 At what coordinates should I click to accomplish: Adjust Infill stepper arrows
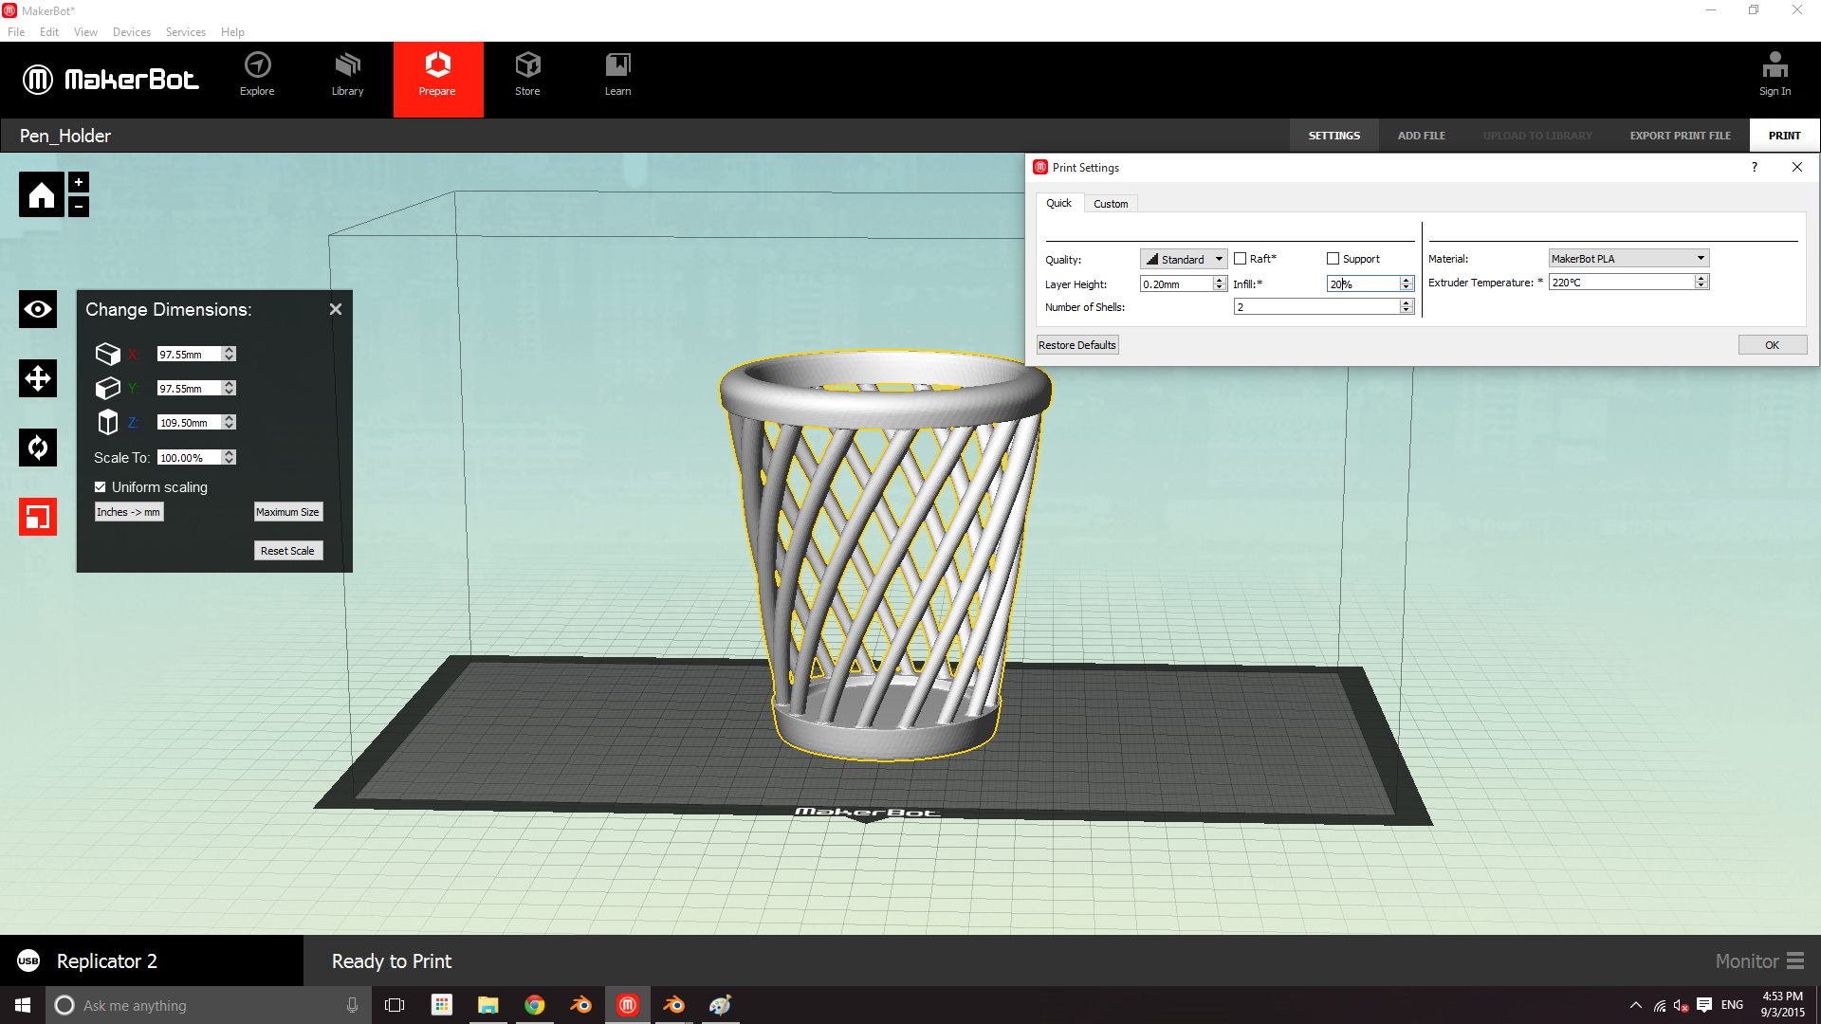click(1407, 283)
